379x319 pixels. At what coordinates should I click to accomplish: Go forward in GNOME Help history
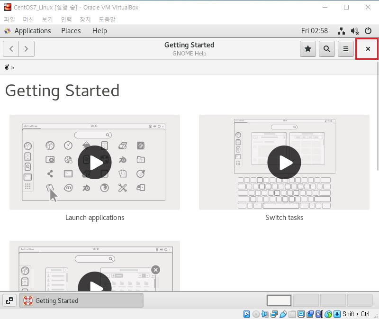tap(27, 49)
